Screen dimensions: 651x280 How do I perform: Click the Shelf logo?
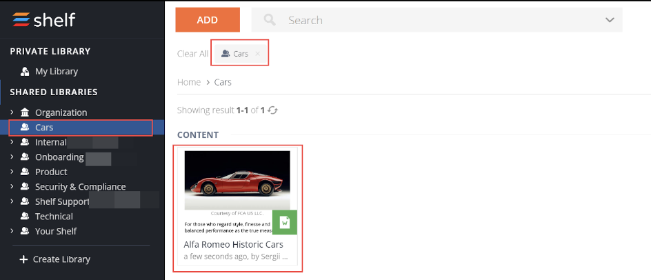43,20
